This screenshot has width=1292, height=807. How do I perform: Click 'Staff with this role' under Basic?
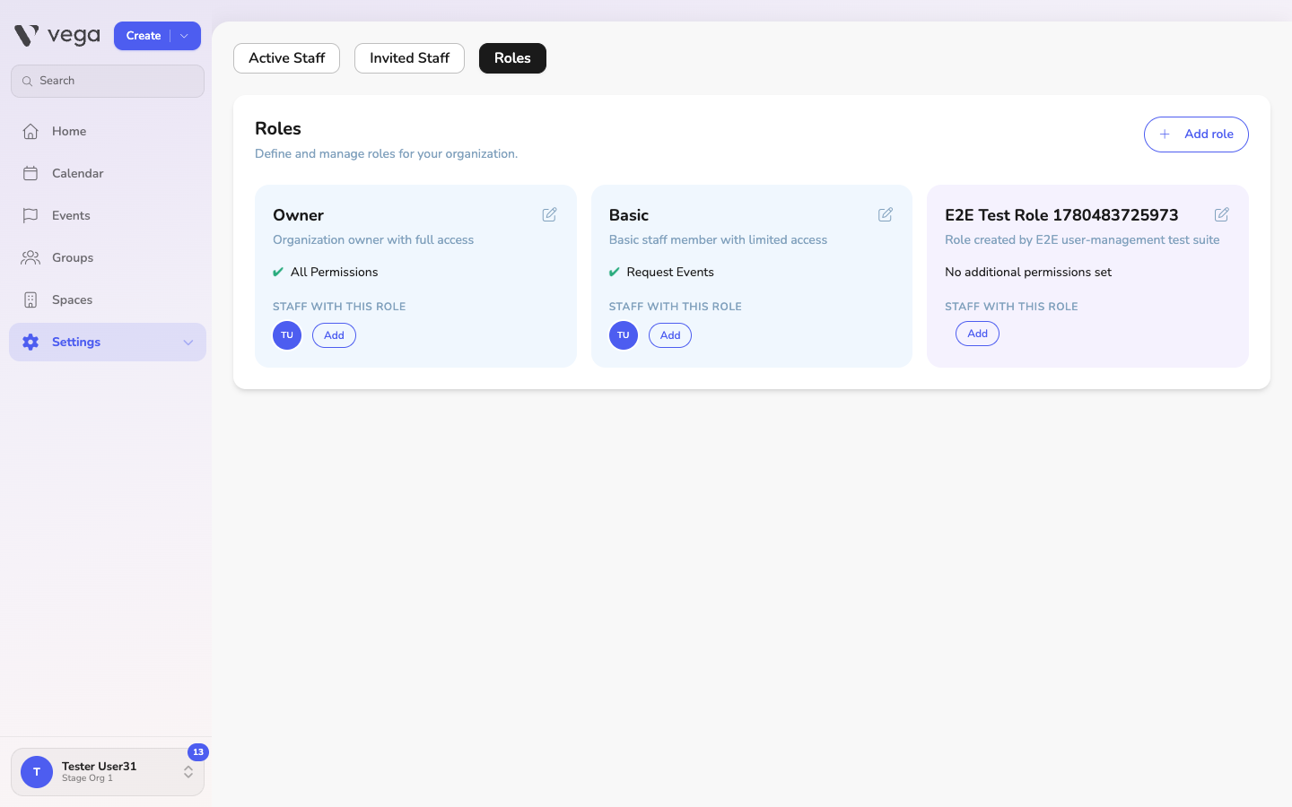[x=676, y=307]
